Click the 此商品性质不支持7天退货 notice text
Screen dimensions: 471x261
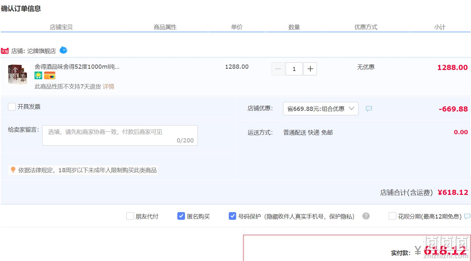click(x=68, y=87)
